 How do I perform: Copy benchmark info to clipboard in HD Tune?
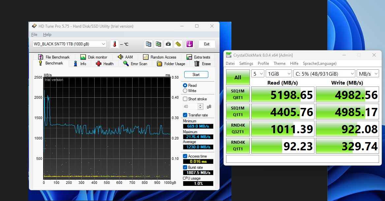tap(149, 44)
